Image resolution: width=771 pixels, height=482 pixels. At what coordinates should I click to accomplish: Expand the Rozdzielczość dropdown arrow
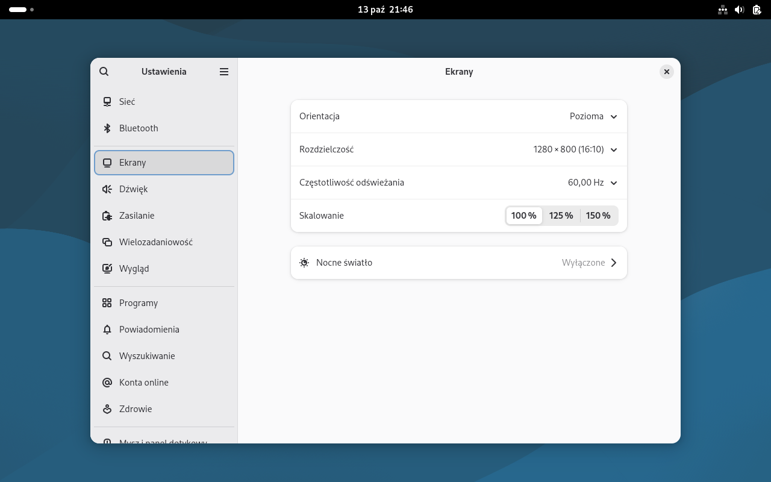pos(614,150)
